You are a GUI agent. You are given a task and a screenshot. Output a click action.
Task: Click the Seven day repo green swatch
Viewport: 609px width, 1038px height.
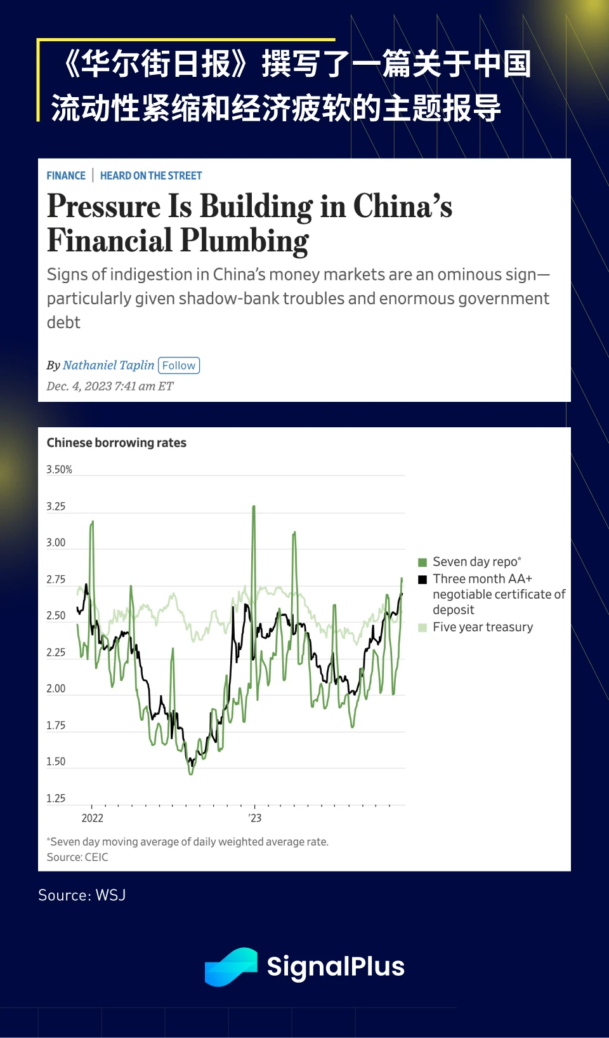[x=422, y=562]
